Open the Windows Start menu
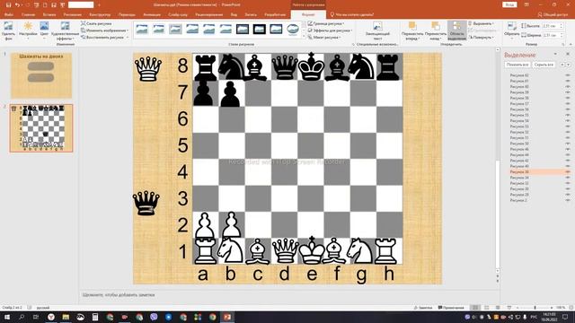The image size is (575, 323). click(7, 317)
